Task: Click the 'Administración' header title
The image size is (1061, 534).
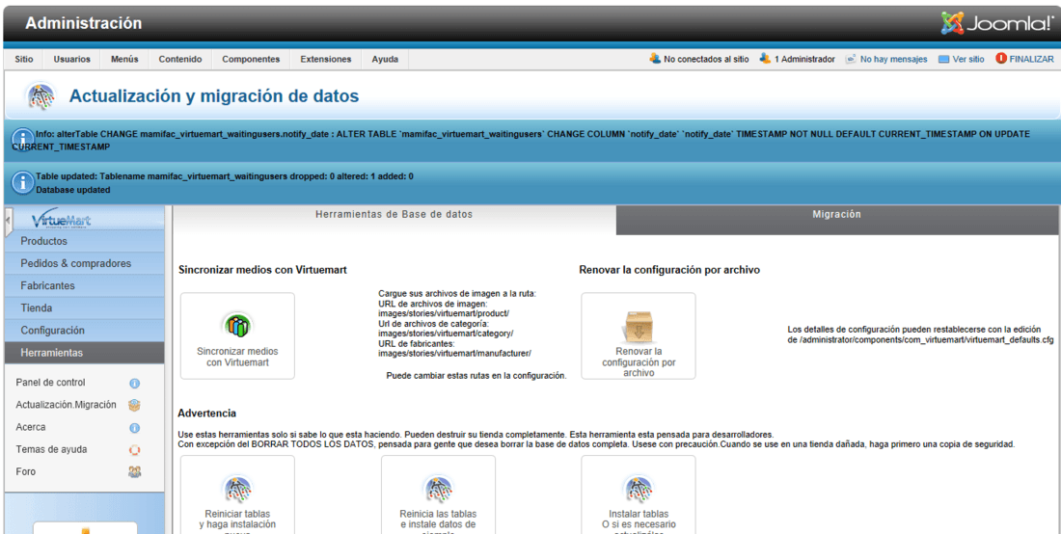Action: click(84, 23)
